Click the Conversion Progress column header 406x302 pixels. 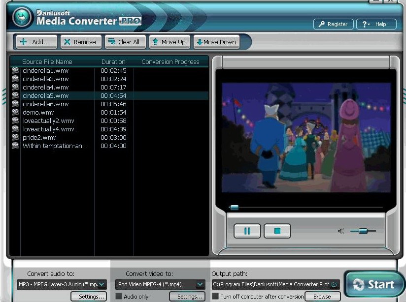point(170,61)
